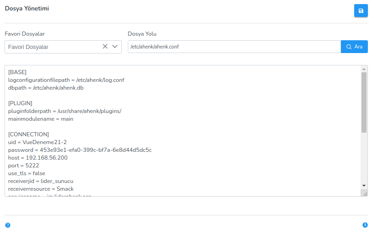372x236 pixels.
Task: Place cursor on the [PLUGIN] section header
Action: point(20,103)
